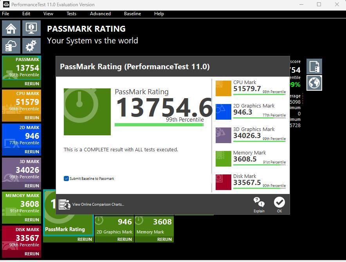Open the File menu

click(5, 13)
